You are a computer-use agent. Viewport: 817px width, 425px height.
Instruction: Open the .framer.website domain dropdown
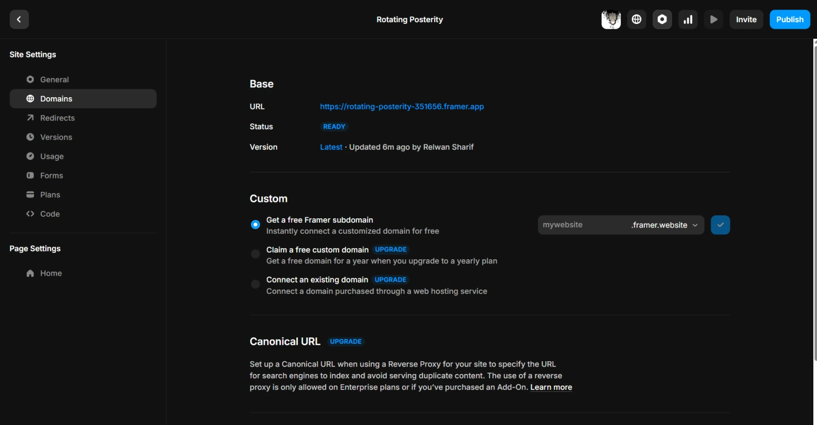(665, 225)
